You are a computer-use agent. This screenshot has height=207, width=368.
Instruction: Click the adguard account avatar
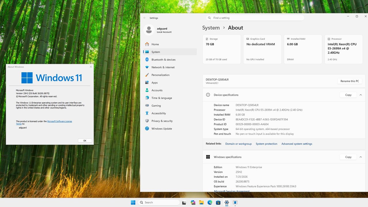[x=149, y=30]
